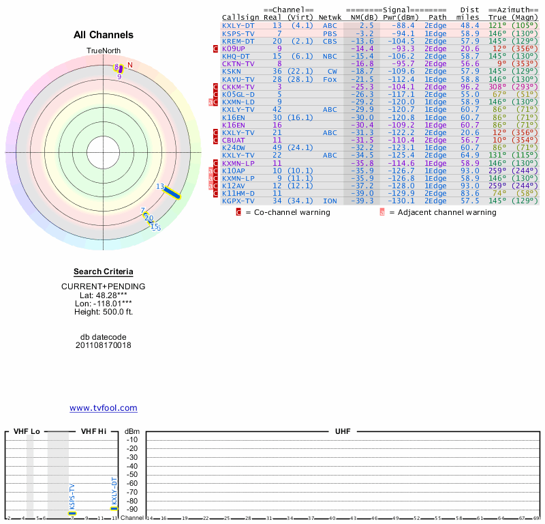Click the pink adjacent channel legend icon
The width and height of the screenshot is (545, 524).
point(382,212)
